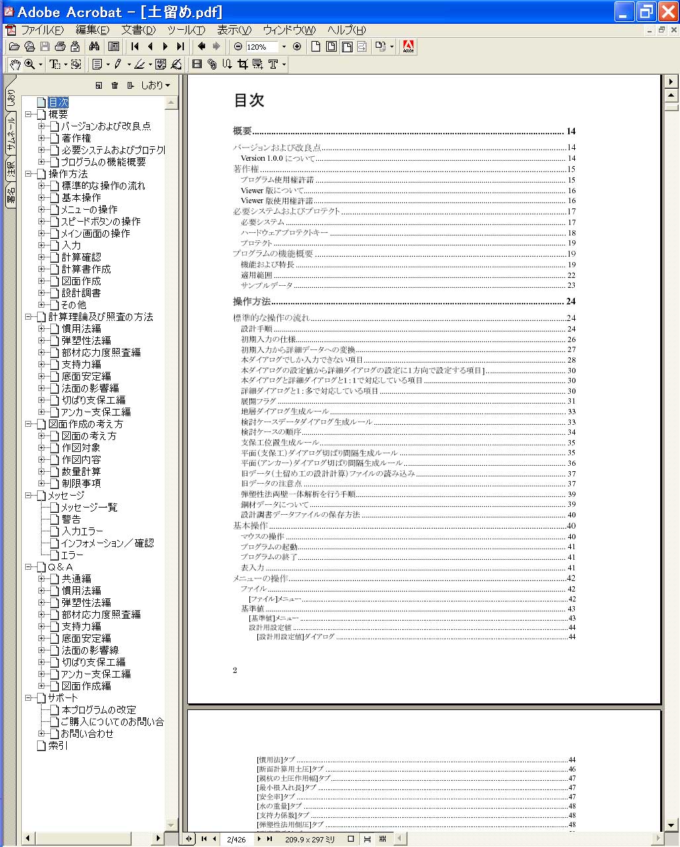Click the Open file toolbar icon
Viewport: 680px width, 847px height.
point(13,46)
